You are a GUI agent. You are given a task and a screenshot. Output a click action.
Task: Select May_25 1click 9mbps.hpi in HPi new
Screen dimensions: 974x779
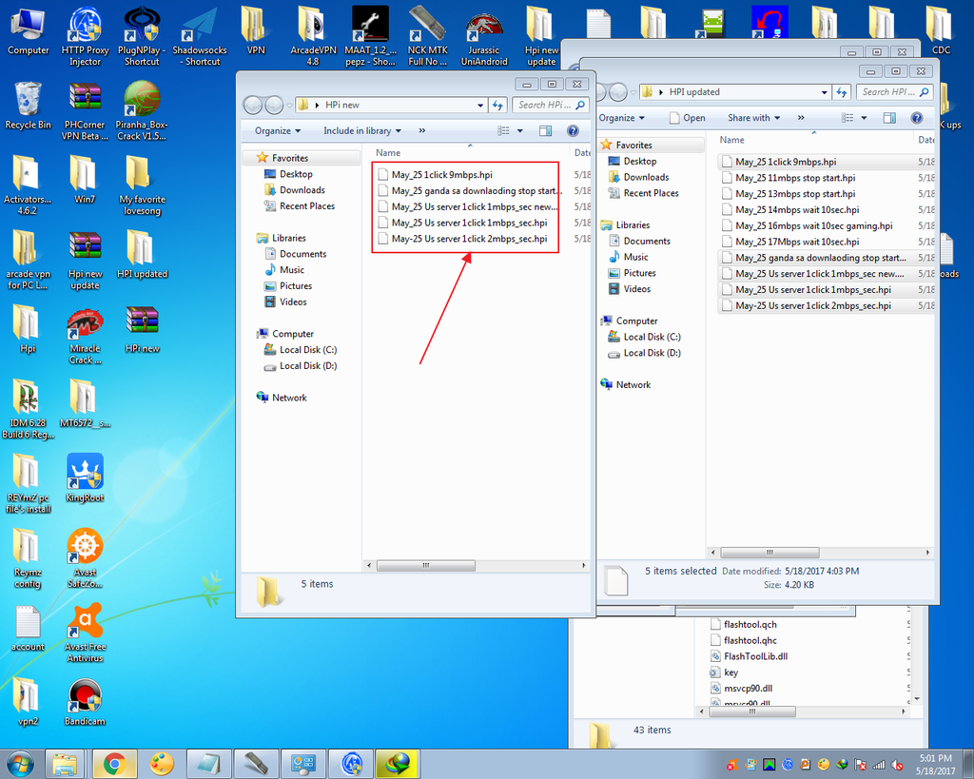coord(441,174)
